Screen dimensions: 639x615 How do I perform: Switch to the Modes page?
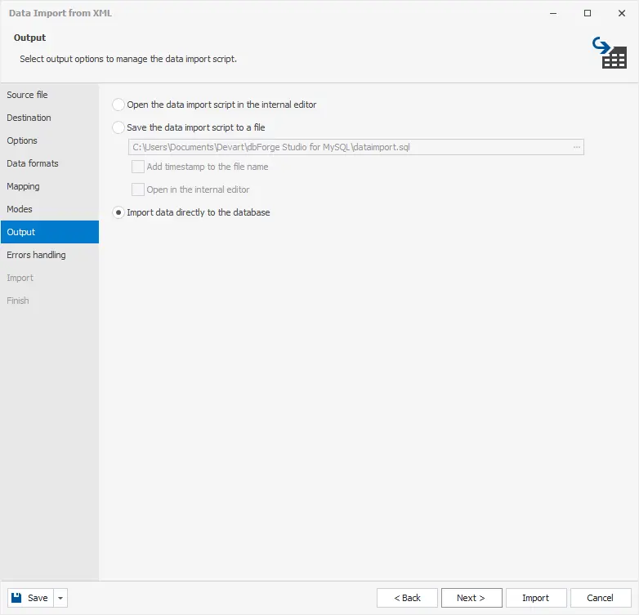click(20, 209)
